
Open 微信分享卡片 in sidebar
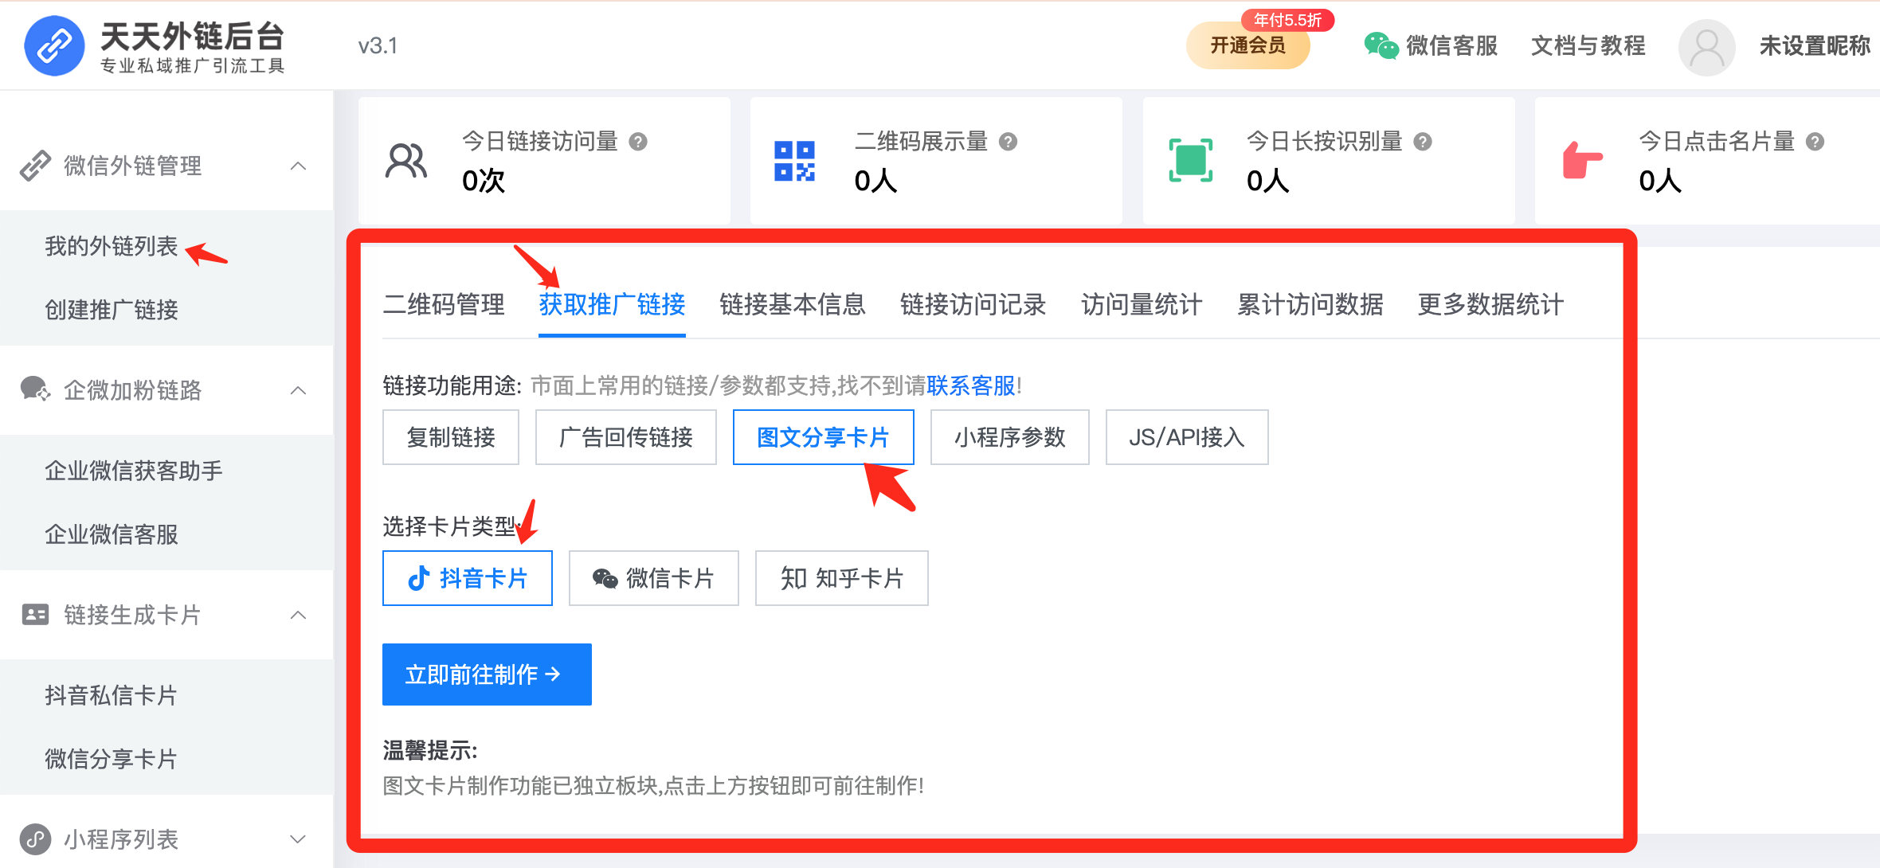coord(112,759)
